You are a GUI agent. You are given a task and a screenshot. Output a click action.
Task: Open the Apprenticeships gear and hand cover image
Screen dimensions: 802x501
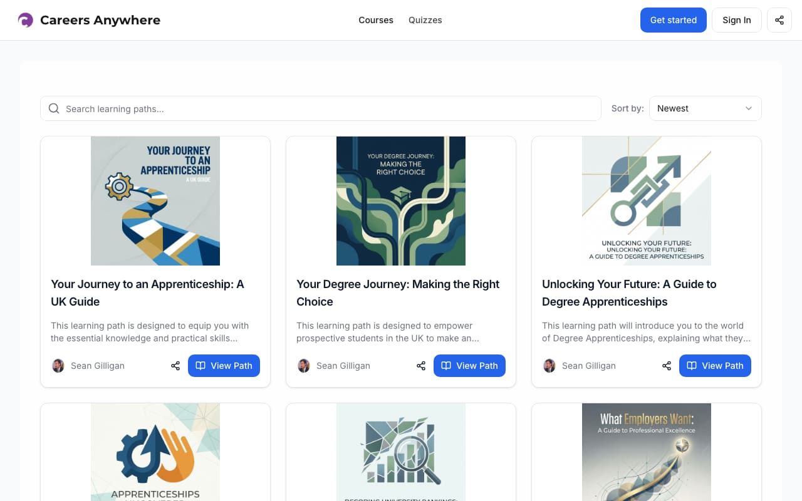(x=155, y=452)
